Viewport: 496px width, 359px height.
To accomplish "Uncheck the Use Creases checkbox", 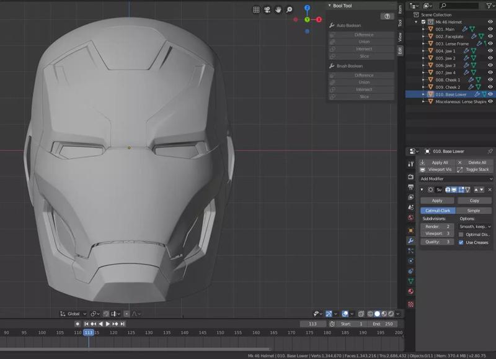I will (461, 242).
